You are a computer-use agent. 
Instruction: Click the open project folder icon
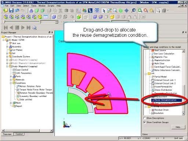point(6,10)
